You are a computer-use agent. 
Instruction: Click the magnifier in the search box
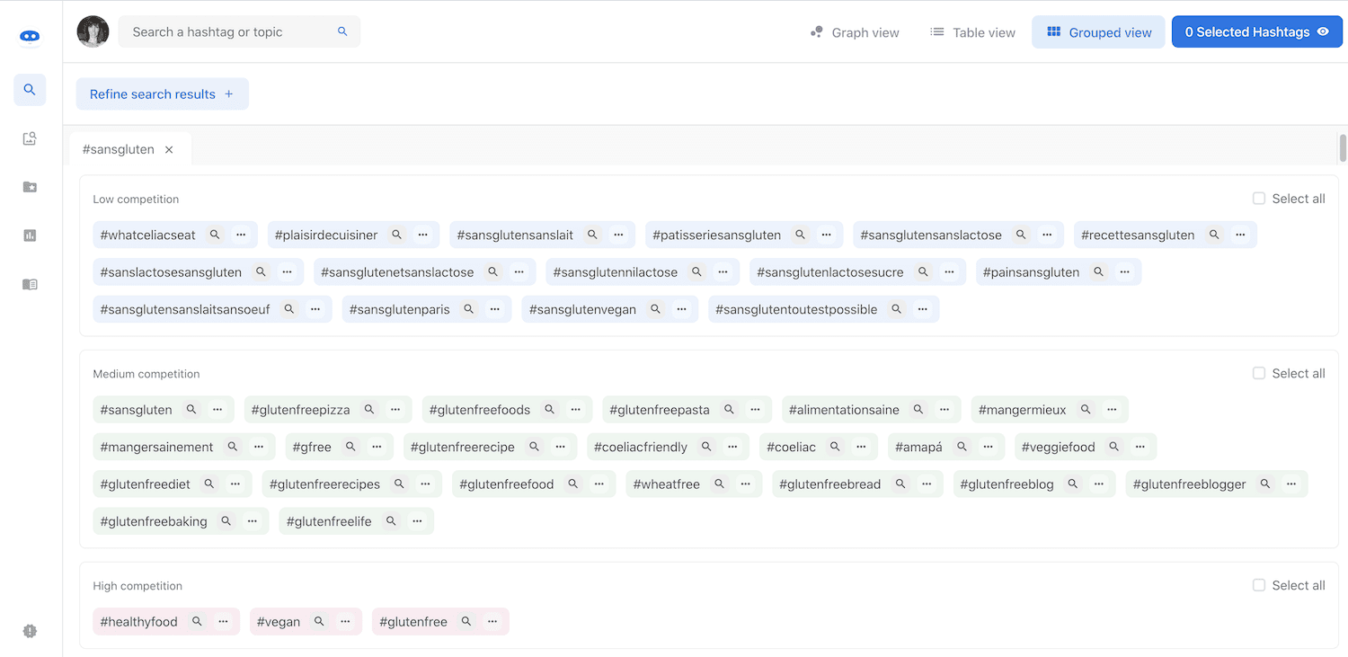tap(342, 31)
